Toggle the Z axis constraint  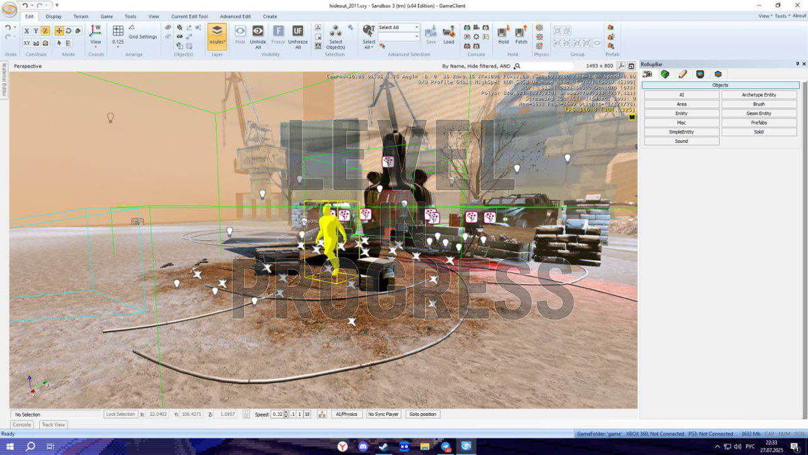45,31
